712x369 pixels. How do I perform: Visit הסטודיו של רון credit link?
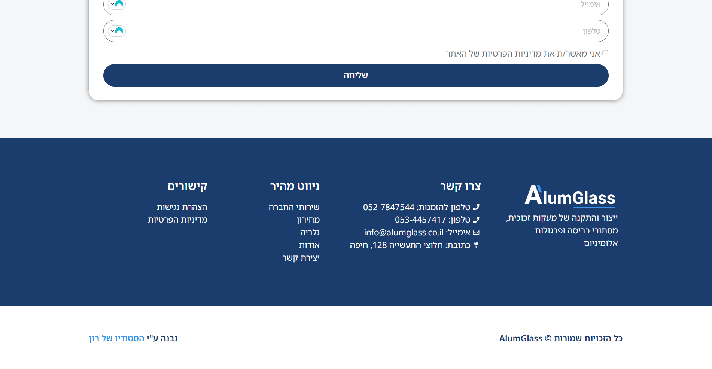[117, 338]
